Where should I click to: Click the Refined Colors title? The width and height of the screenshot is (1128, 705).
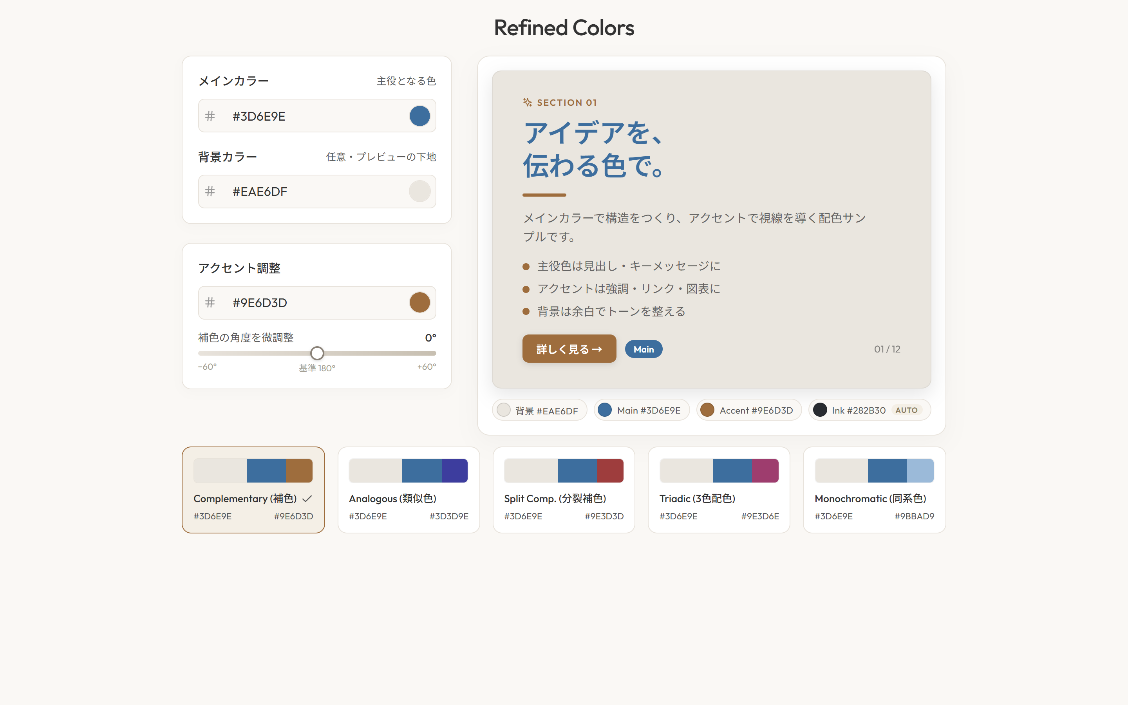coord(564,28)
